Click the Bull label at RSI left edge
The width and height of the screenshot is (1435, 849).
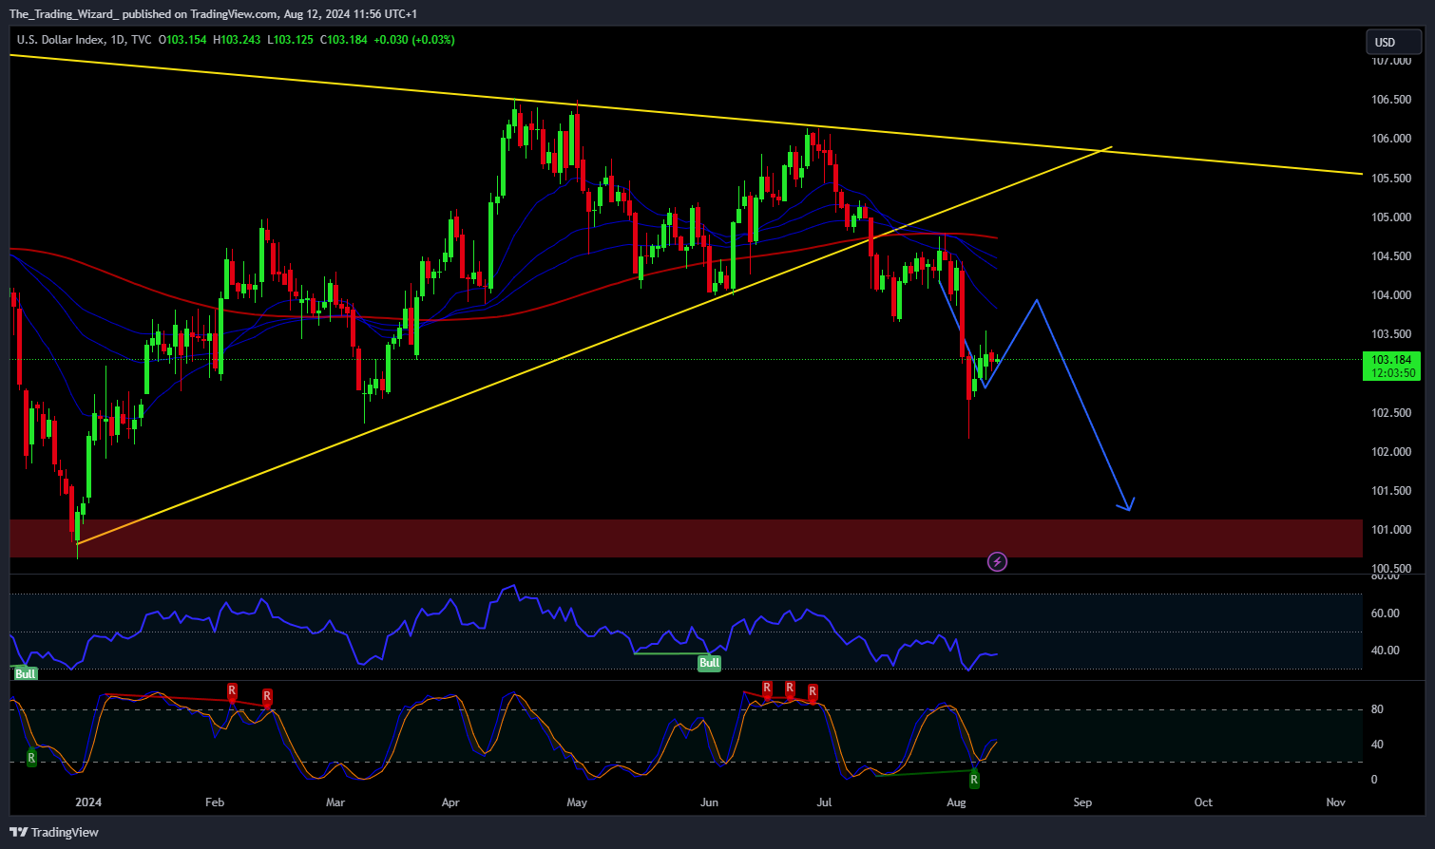[25, 673]
